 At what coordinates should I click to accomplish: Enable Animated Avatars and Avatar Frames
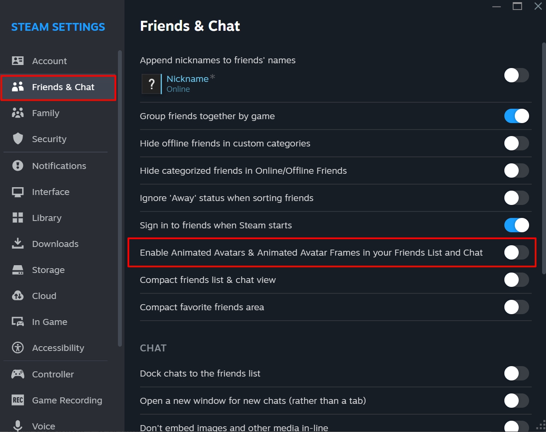[x=516, y=253]
